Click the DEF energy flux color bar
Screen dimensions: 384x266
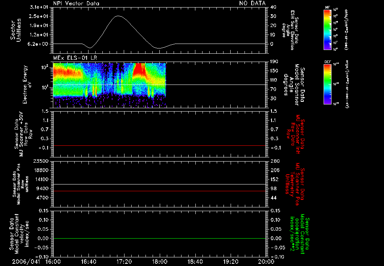coord(327,84)
